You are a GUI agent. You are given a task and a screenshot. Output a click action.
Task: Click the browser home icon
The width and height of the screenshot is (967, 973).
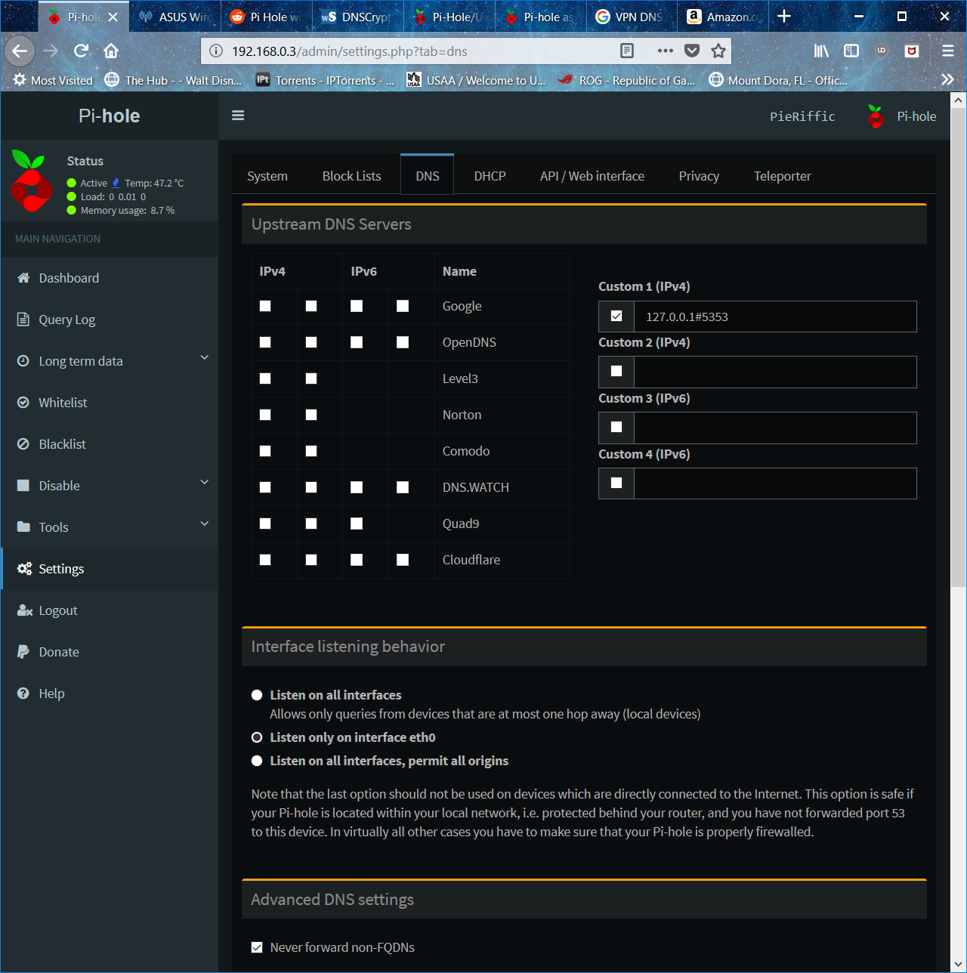(111, 51)
